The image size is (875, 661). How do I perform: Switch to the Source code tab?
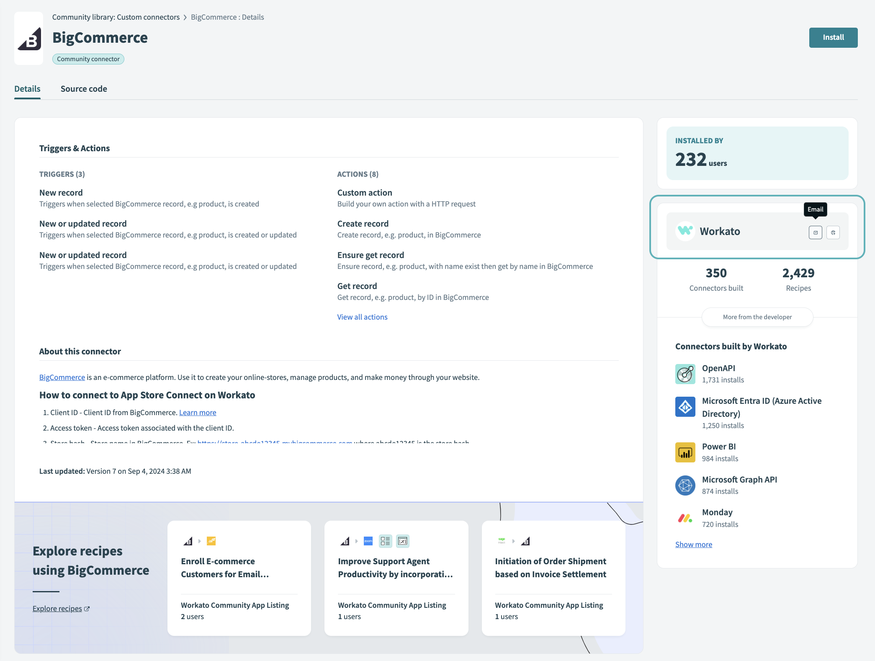pyautogui.click(x=84, y=89)
